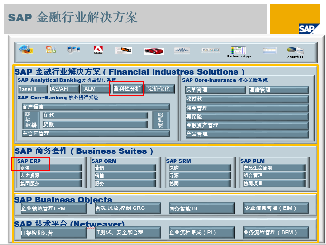Click the Microsoft Office logo icon
This screenshot has width=326, height=245.
point(51,50)
